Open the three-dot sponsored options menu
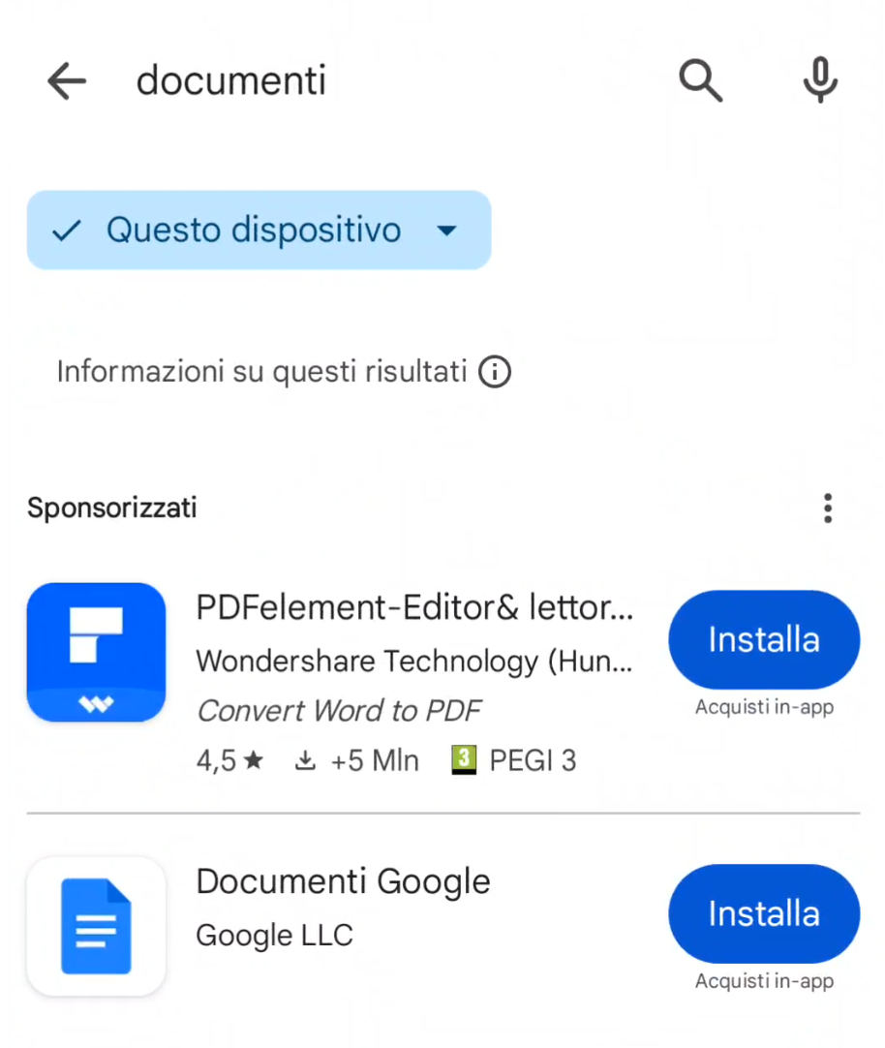Image resolution: width=885 pixels, height=1048 pixels. (x=827, y=508)
